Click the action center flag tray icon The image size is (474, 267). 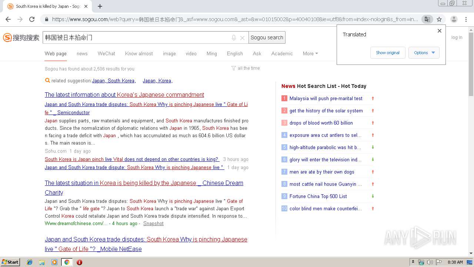(438, 262)
